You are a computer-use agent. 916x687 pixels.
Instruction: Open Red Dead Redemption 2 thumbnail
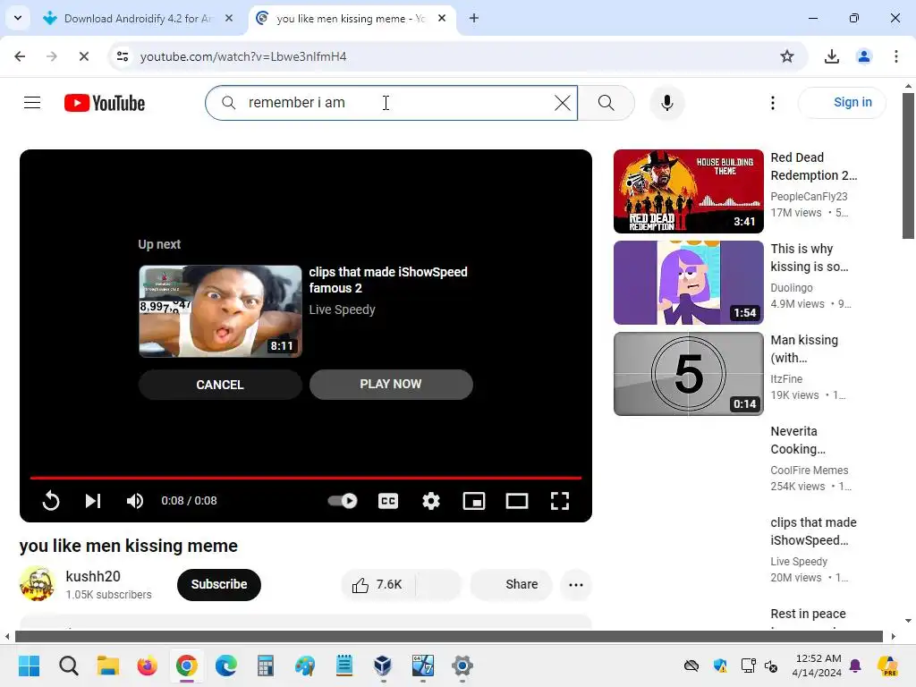pyautogui.click(x=688, y=191)
